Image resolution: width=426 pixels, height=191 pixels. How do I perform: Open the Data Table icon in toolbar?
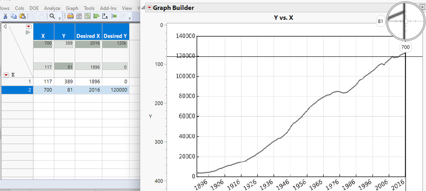(70, 16)
